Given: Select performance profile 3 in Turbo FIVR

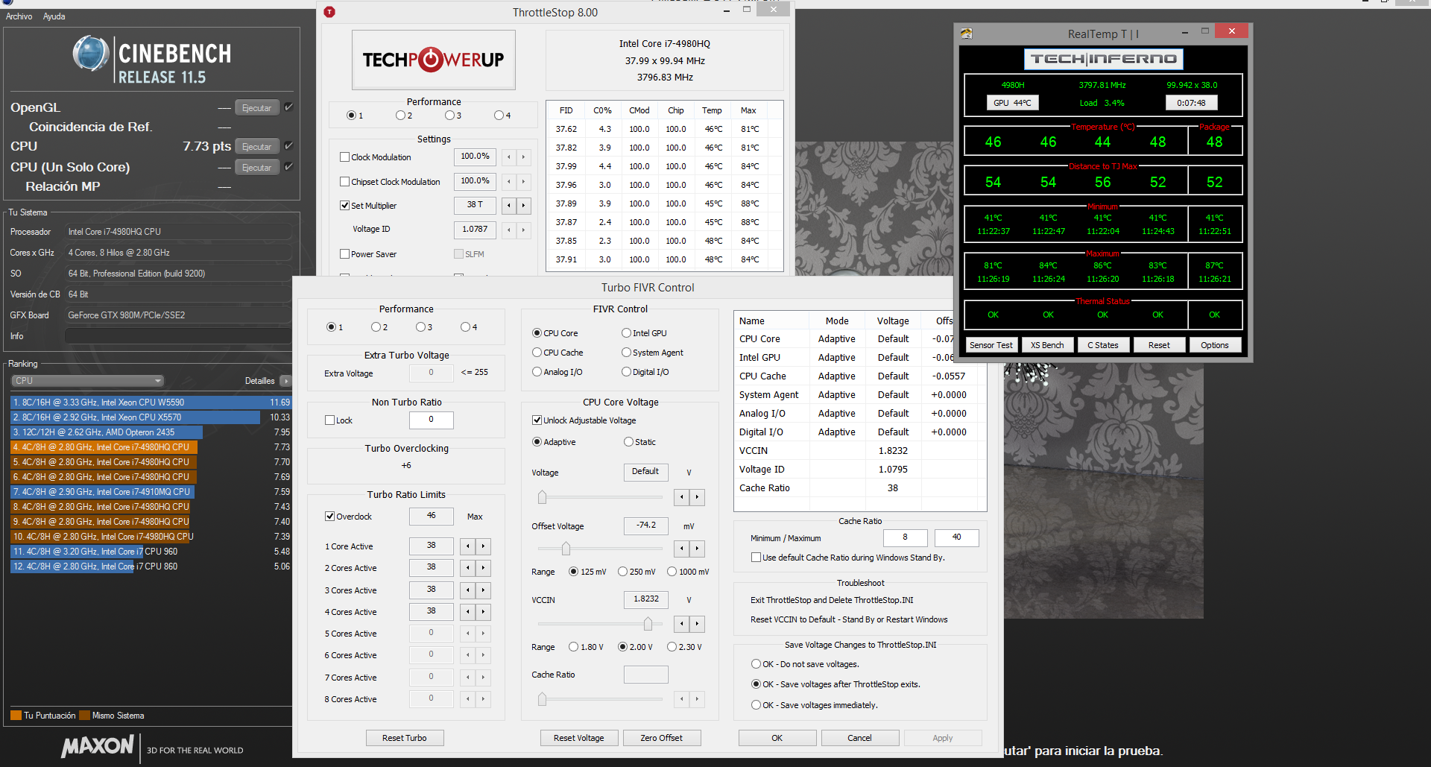Looking at the screenshot, I should coord(420,327).
